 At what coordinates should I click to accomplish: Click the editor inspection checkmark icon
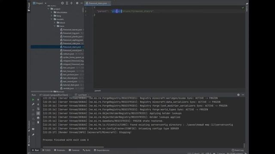(243, 8)
